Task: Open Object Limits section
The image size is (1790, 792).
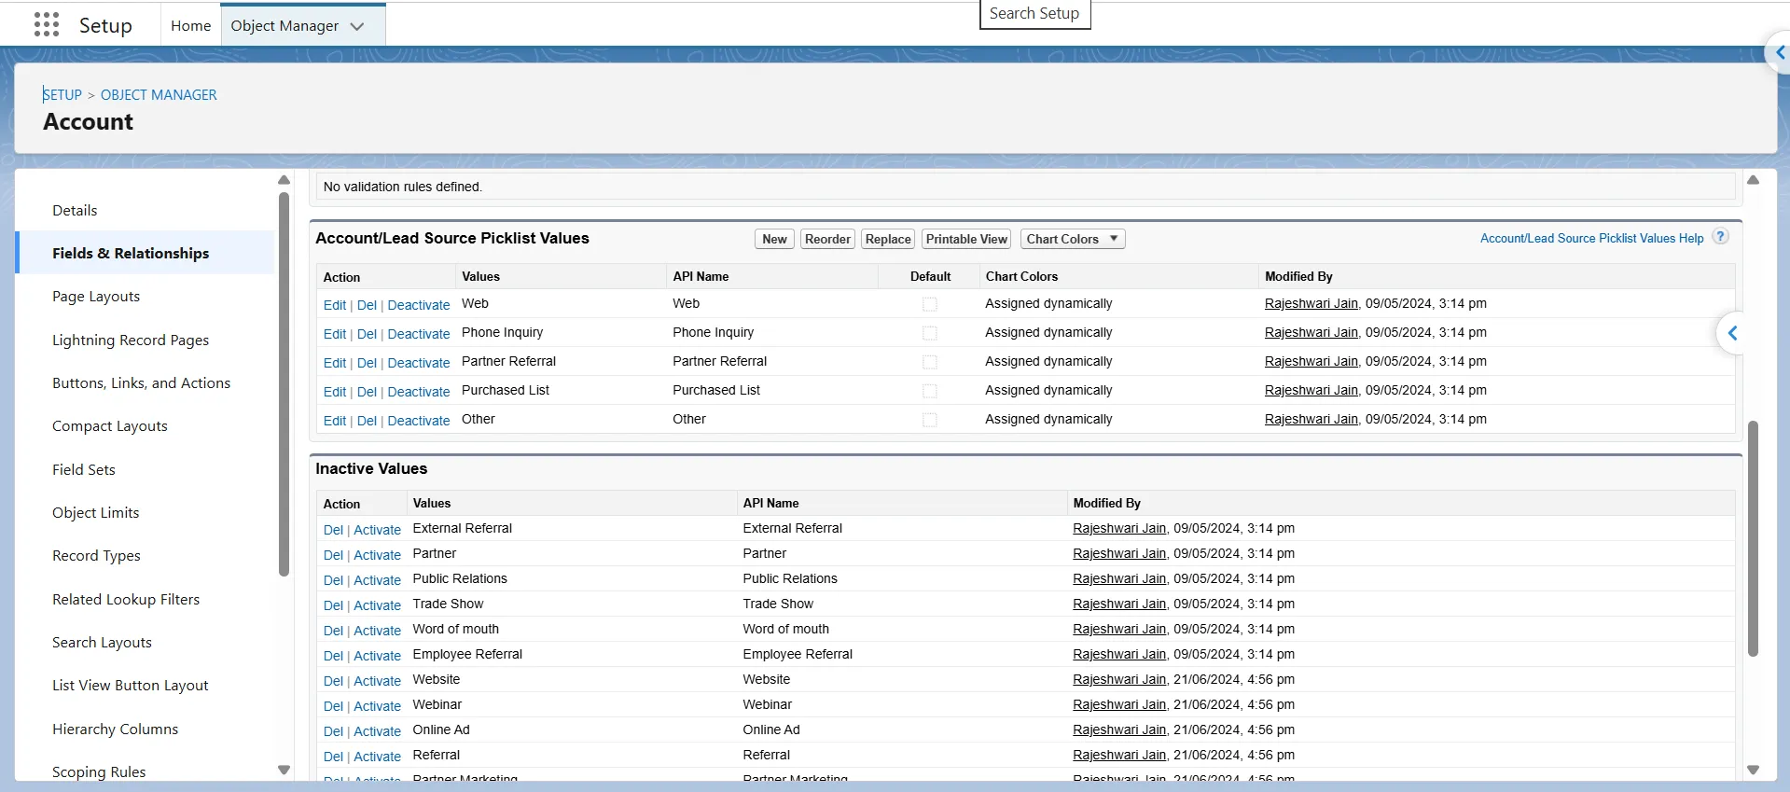Action: pyautogui.click(x=96, y=512)
